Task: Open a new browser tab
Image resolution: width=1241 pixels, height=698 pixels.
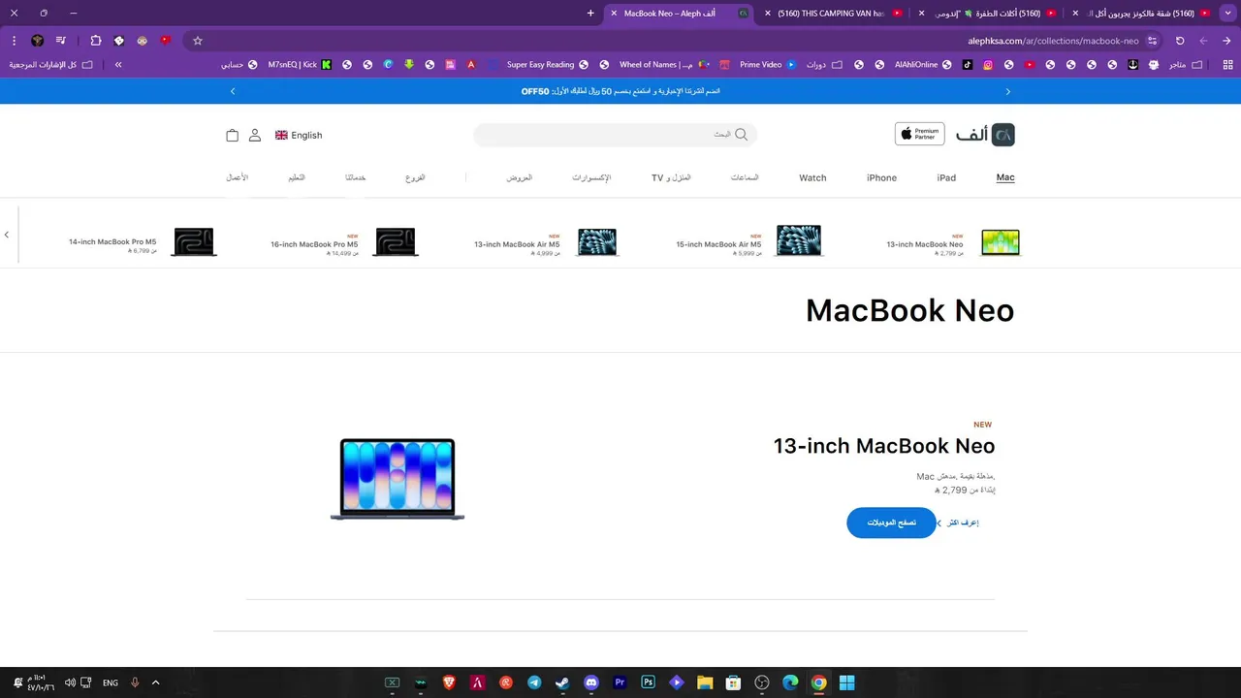Action: point(590,13)
